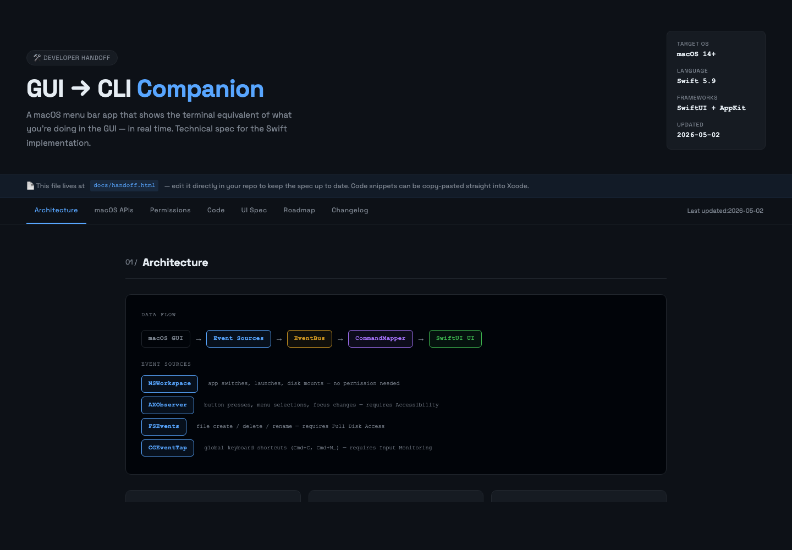Click the macOS GUI flow node
Screen dimensions: 792x550
pos(166,338)
